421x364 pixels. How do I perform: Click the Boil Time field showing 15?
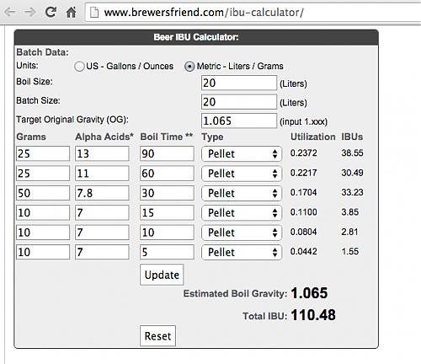tap(167, 212)
